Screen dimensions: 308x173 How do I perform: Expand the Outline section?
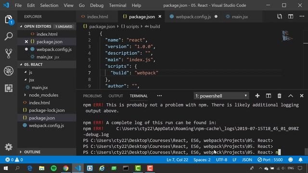click(x=47, y=152)
